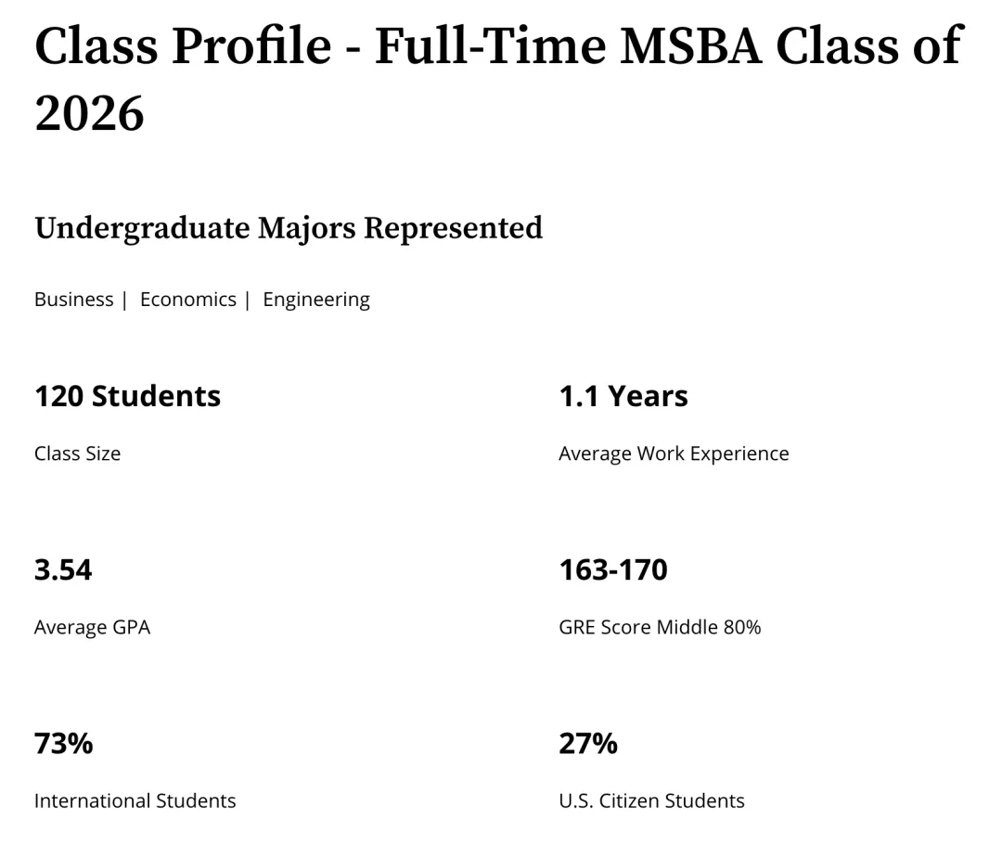Click the Average GPA label
The height and width of the screenshot is (844, 1002).
92,627
